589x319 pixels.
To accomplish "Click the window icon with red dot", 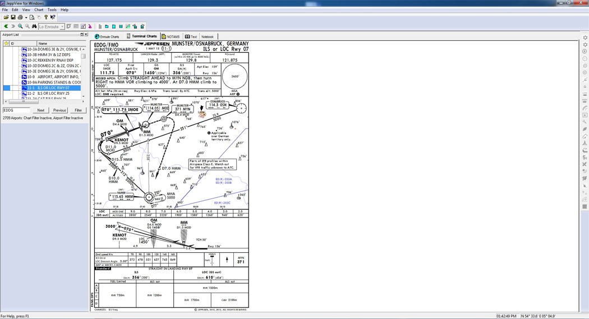I will (x=83, y=27).
